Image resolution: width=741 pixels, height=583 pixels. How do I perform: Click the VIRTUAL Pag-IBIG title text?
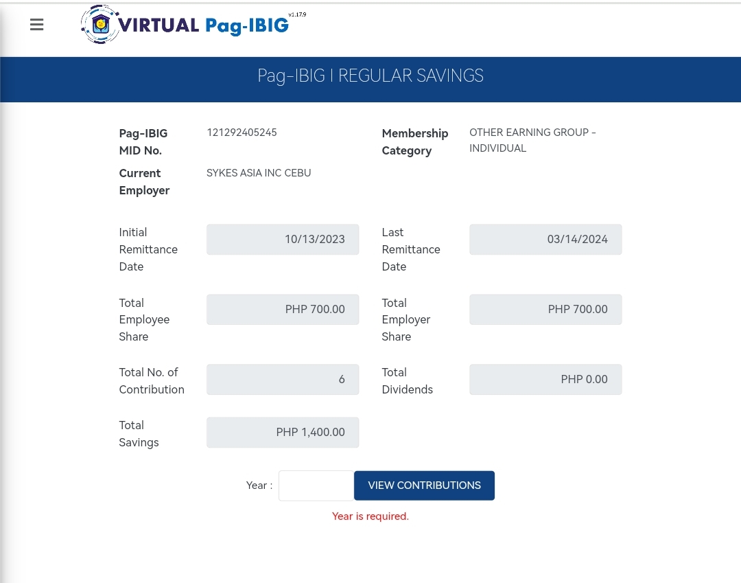(204, 25)
